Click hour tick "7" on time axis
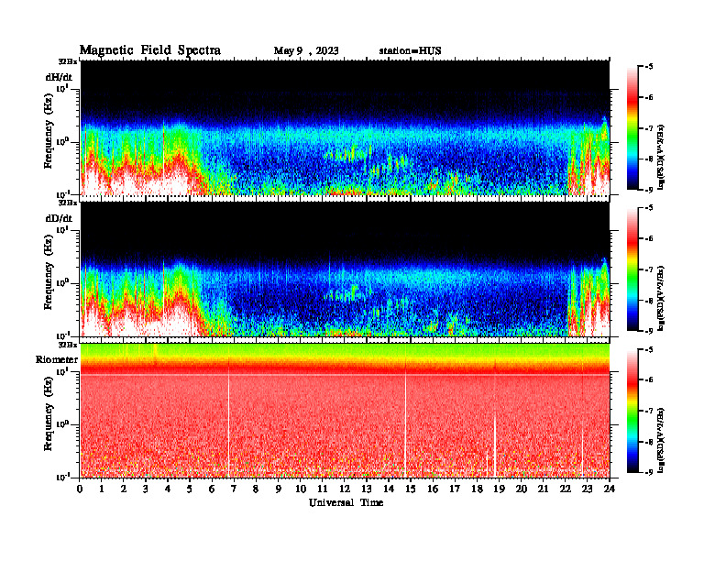 pyautogui.click(x=234, y=489)
